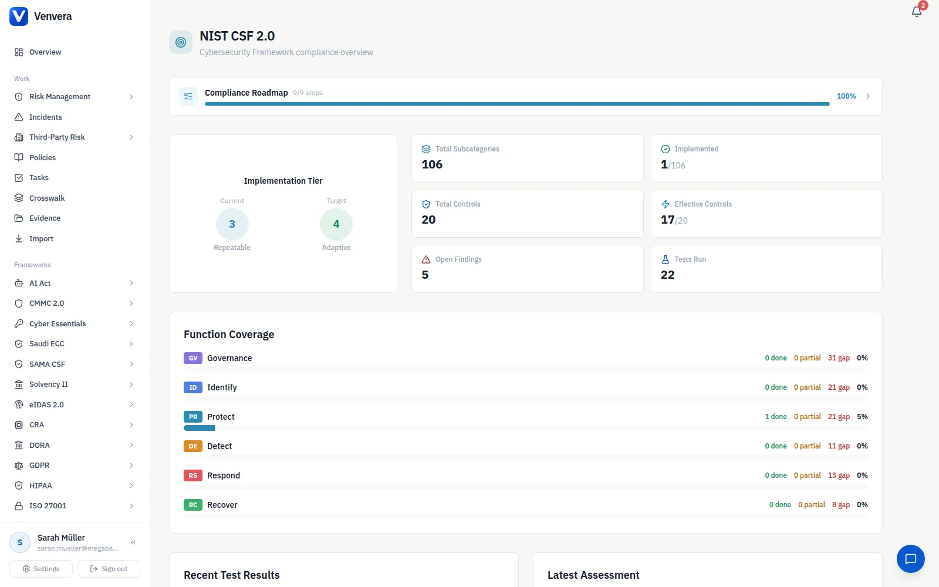Expand Risk Management submenu chevron
This screenshot has width=939, height=587.
pos(131,97)
